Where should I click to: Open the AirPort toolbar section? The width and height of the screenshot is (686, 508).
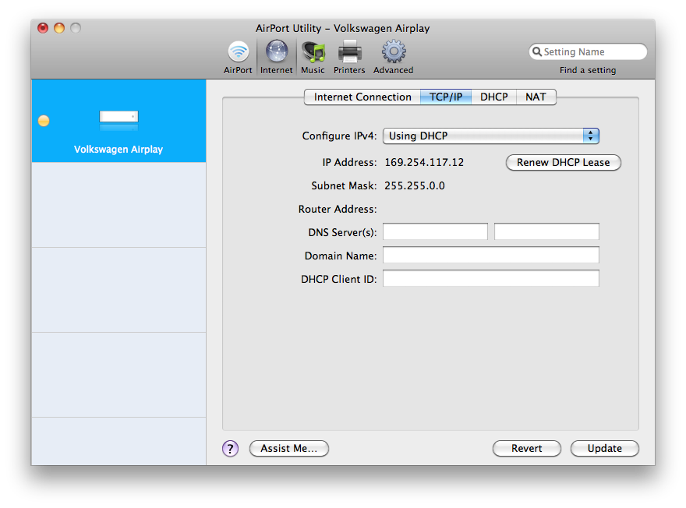click(x=238, y=58)
